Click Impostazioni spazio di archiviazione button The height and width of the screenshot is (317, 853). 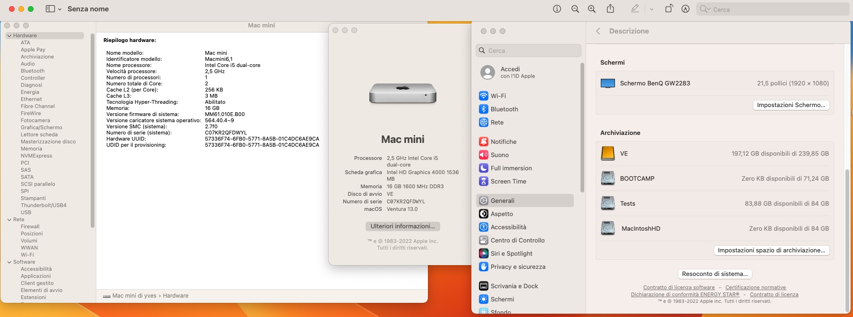pos(771,250)
